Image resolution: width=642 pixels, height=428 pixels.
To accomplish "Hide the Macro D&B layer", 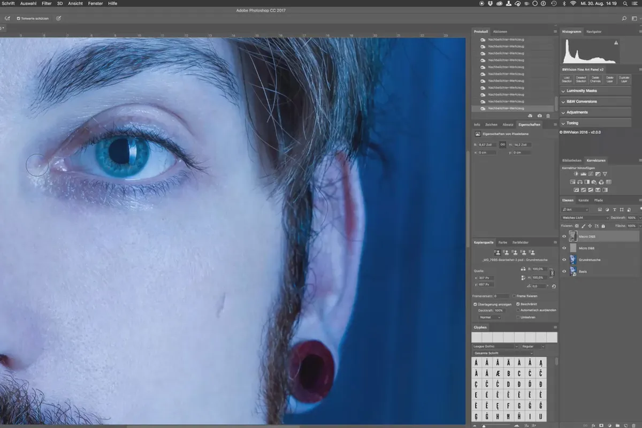I will [x=564, y=236].
